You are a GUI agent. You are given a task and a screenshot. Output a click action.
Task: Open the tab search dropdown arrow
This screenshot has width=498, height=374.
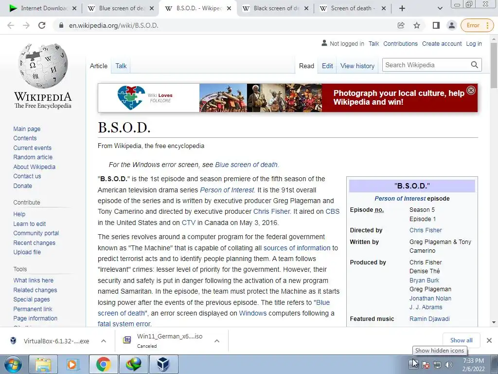tap(440, 8)
